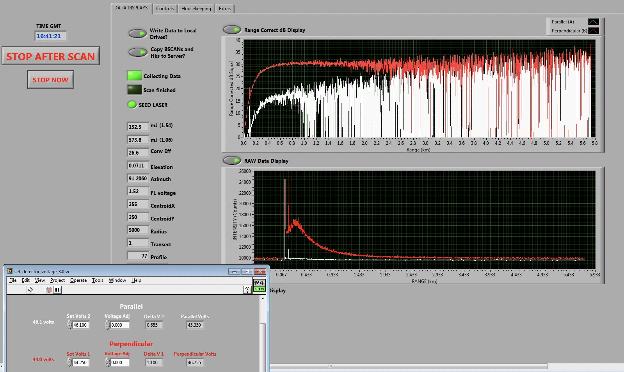Image resolution: width=624 pixels, height=372 pixels.
Task: Click the Parallel (A) plot legend icon
Action: [x=593, y=22]
